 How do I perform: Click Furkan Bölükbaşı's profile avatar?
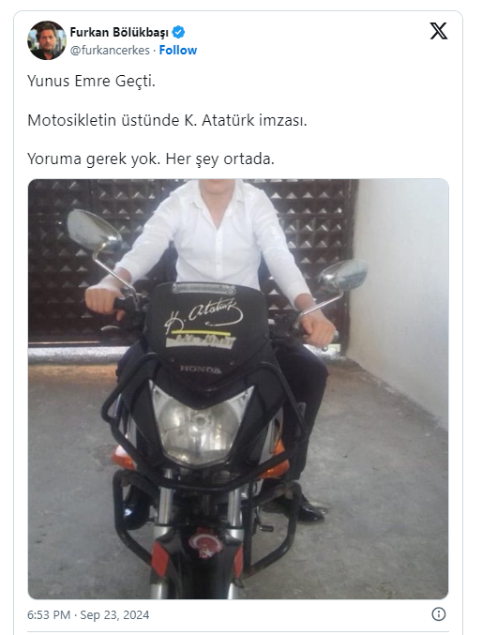[x=47, y=40]
